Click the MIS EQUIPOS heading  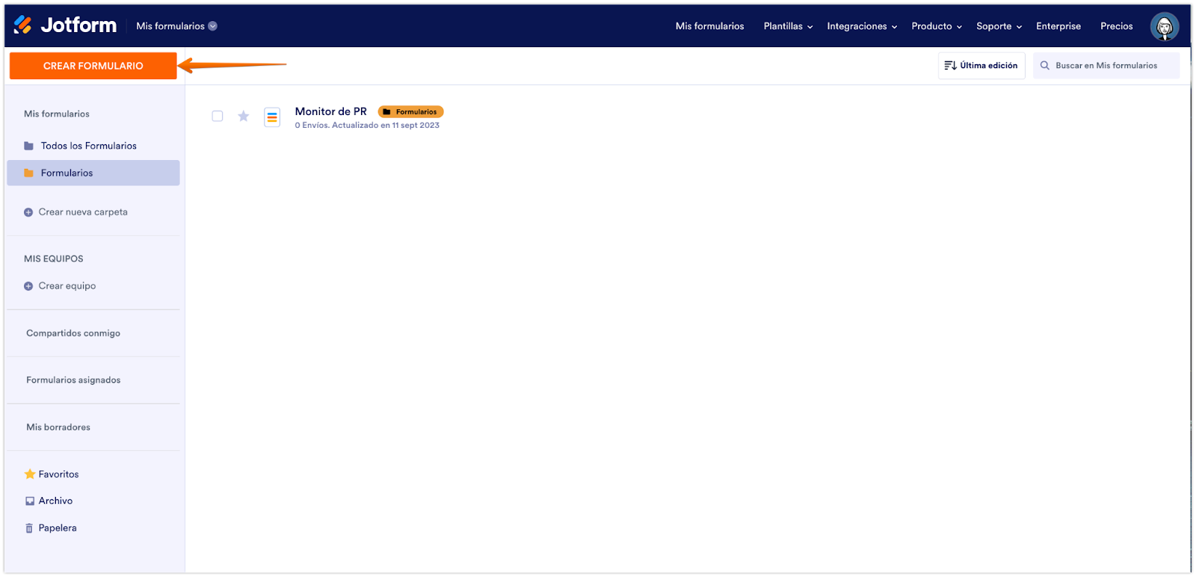54,259
